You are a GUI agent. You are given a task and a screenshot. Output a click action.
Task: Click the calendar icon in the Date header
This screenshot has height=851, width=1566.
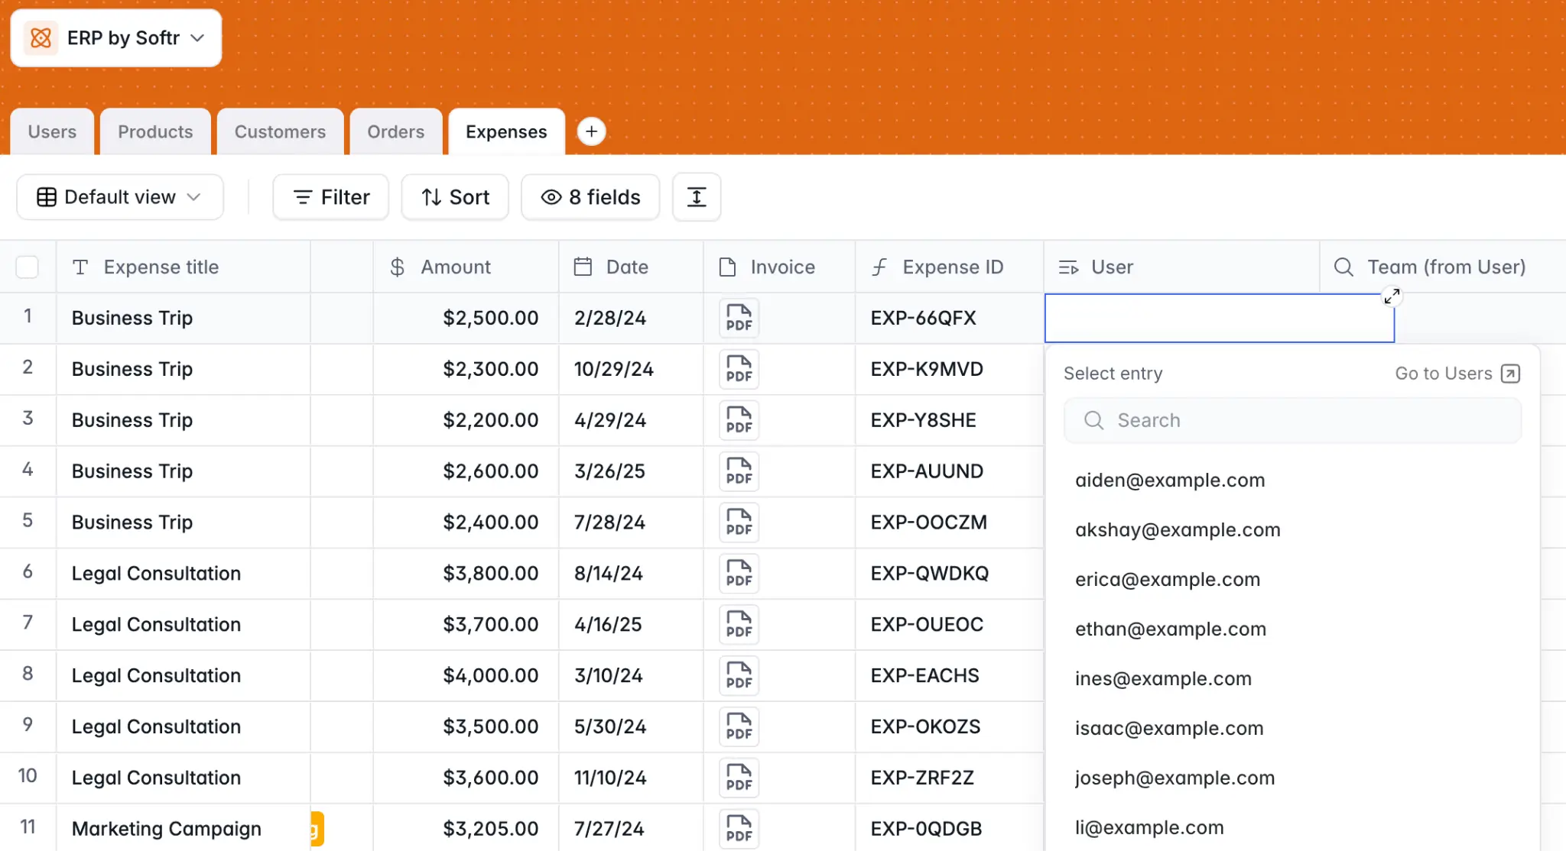[583, 267]
